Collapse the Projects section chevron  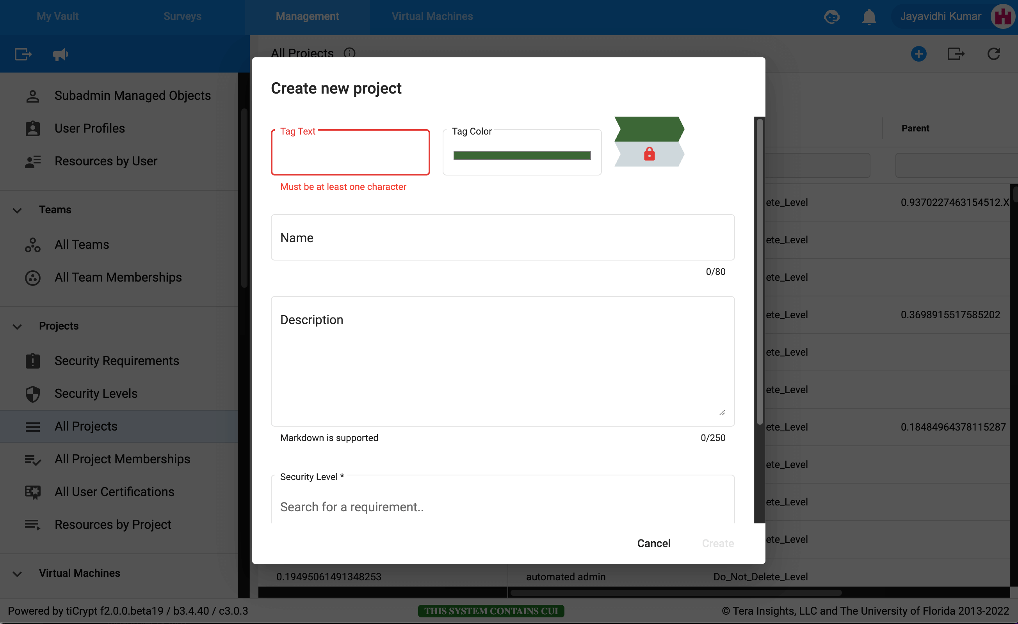click(x=17, y=326)
